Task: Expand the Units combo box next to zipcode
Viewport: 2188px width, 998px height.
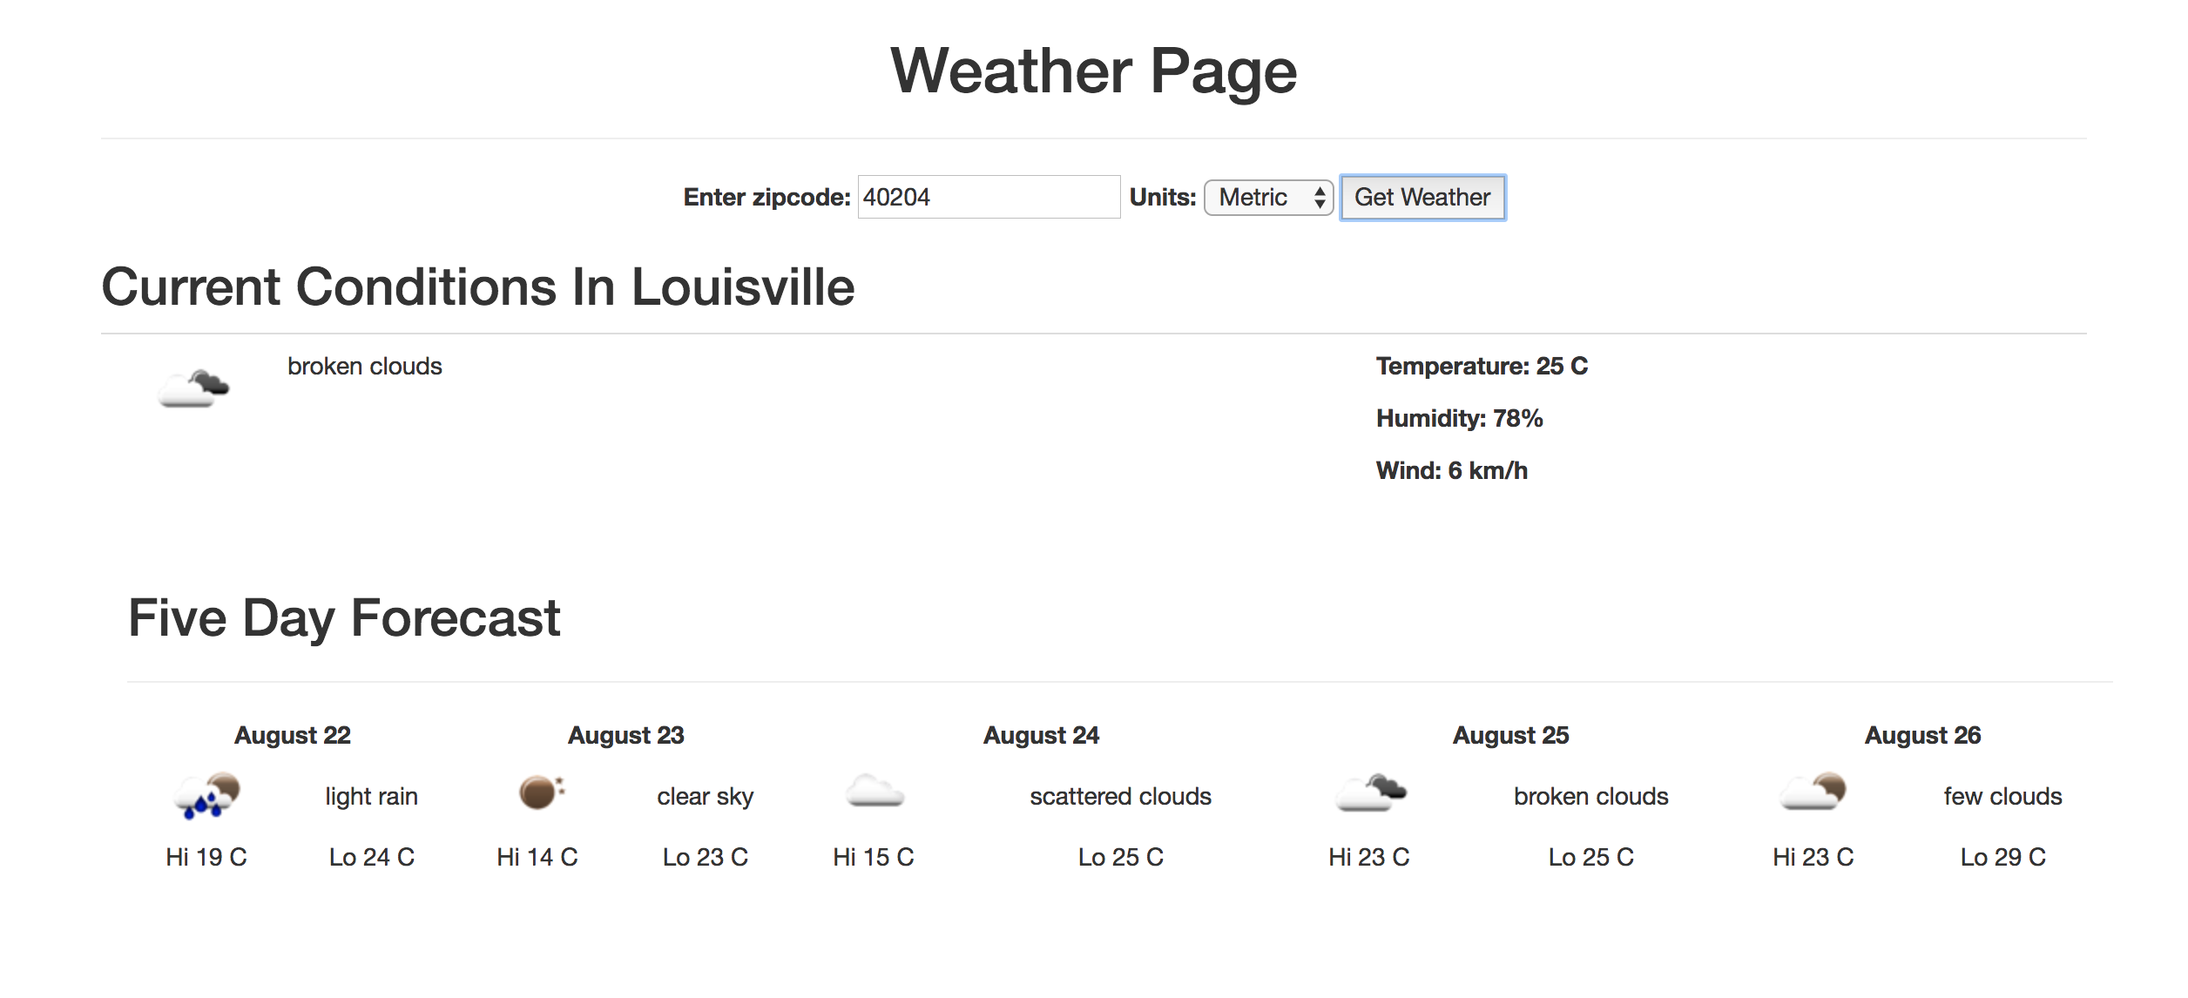Action: (x=1267, y=198)
